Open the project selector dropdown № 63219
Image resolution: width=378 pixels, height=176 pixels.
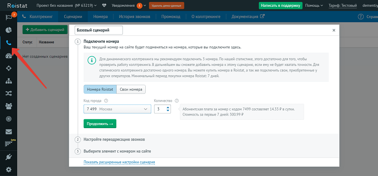coord(66,5)
